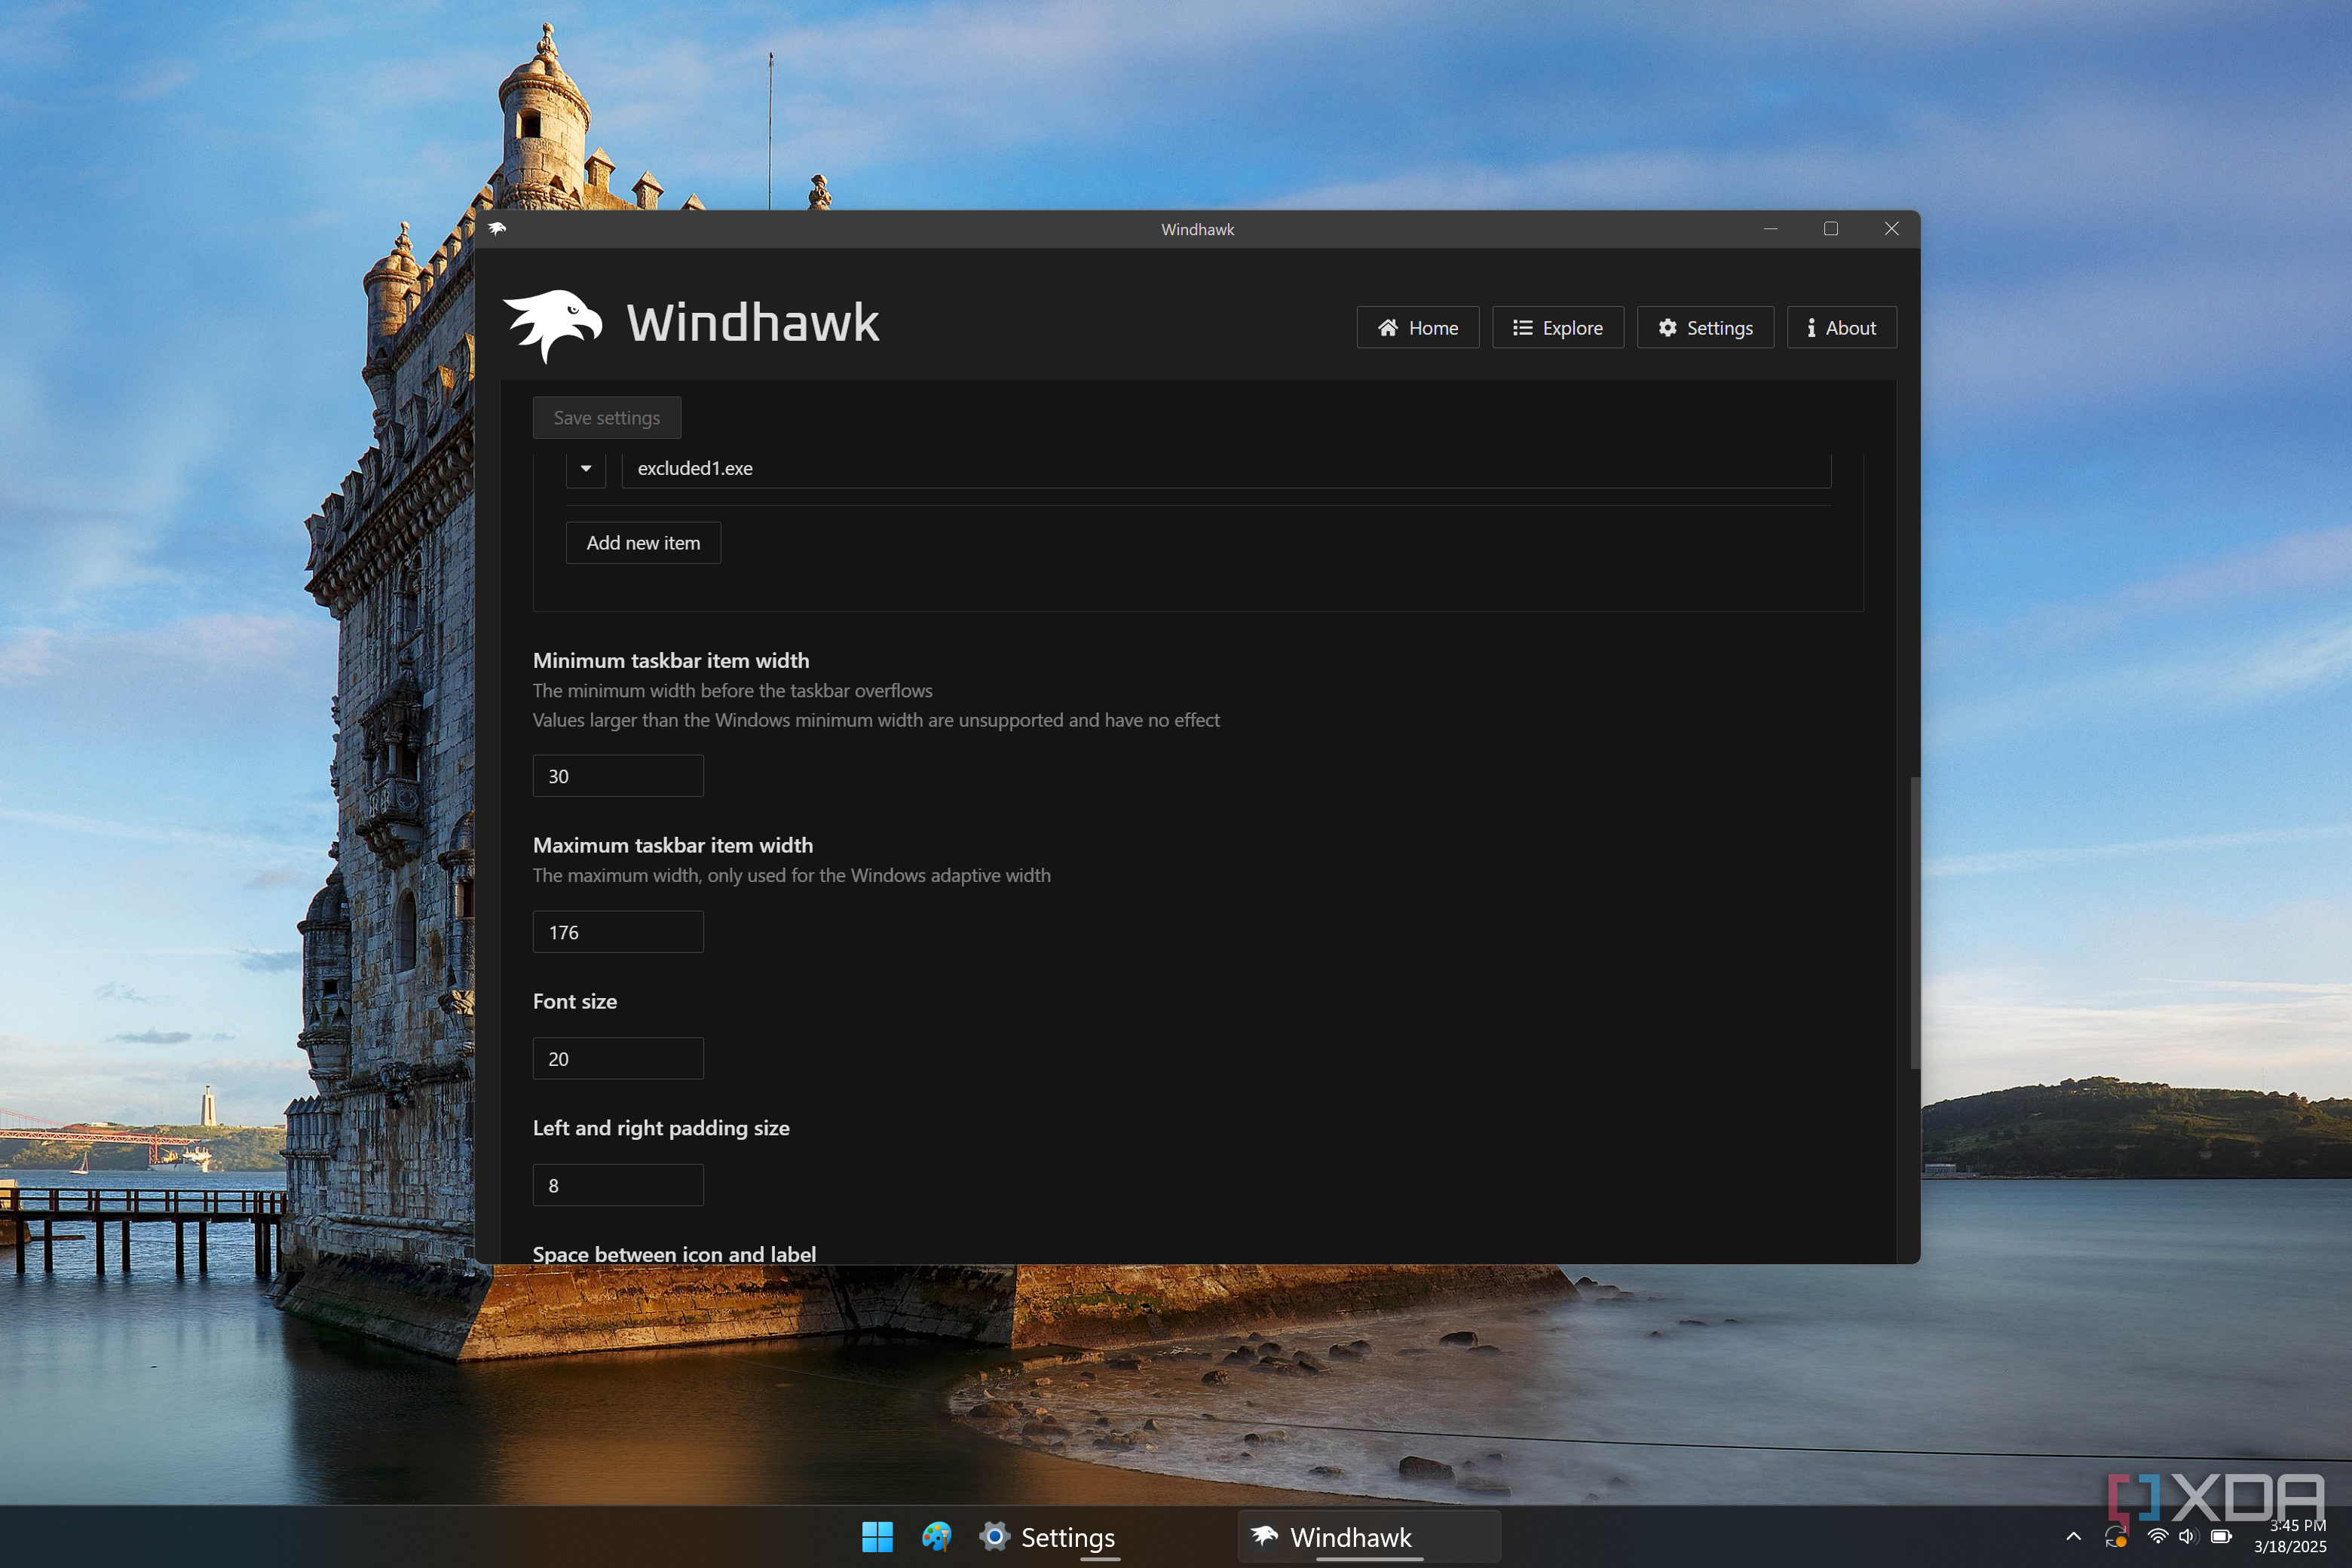Click the 'Maximum taskbar item width' heading
Viewport: 2352px width, 1568px height.
point(673,845)
